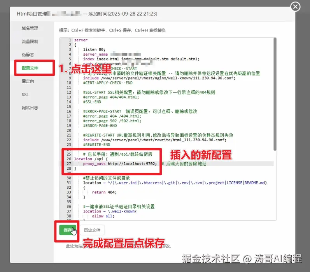Click the '#SSL-START' comment line
The width and height of the screenshot is (310, 272).
pos(149,92)
